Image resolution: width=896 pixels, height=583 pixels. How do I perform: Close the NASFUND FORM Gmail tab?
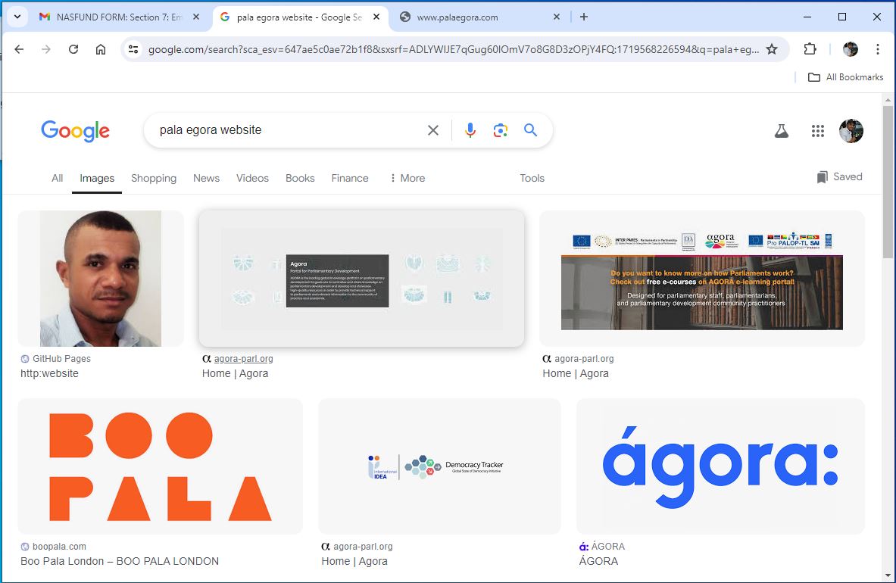click(x=196, y=17)
